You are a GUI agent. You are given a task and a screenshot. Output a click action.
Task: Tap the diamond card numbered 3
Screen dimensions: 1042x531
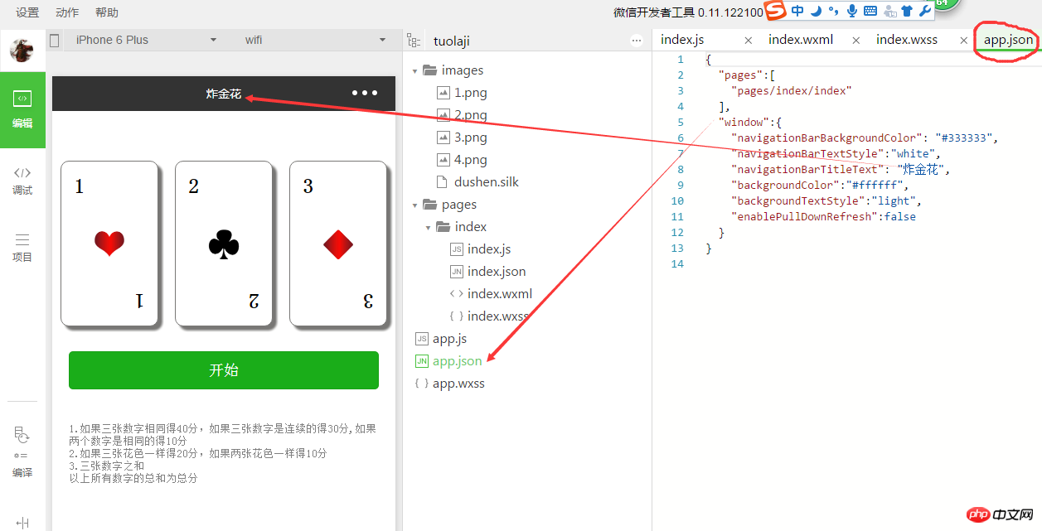[338, 244]
